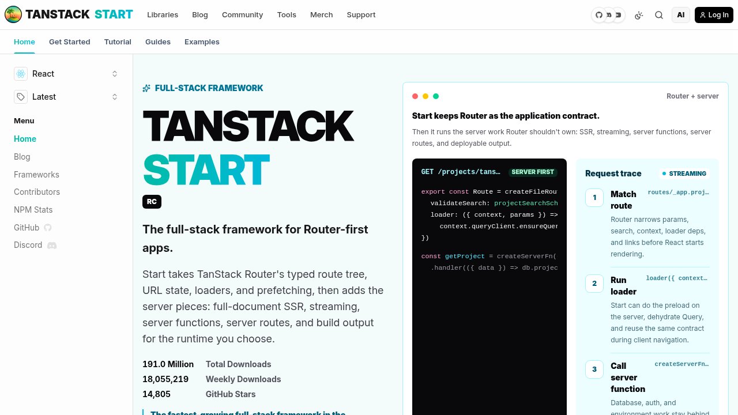Screen dimensions: 738x415
Task: Click the Discord icon in sidebar
Action: [52, 246]
